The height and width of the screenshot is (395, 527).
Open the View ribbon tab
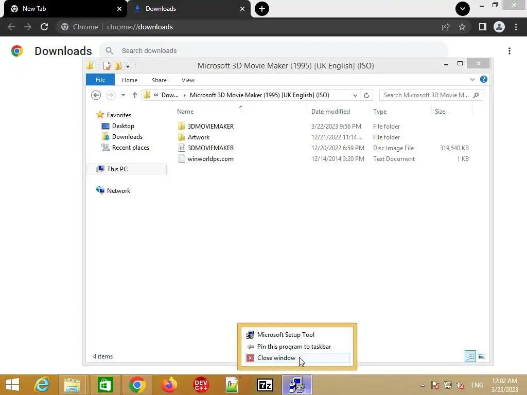click(188, 80)
